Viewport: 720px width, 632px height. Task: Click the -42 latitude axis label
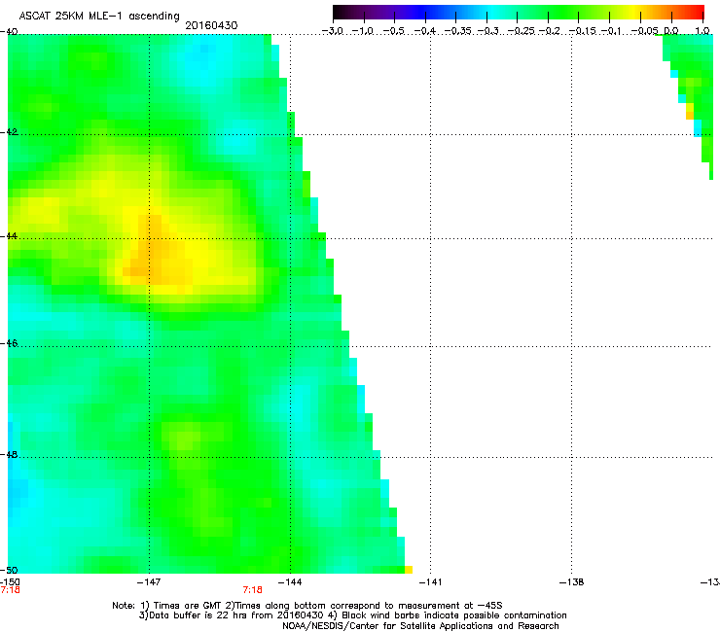(x=9, y=131)
